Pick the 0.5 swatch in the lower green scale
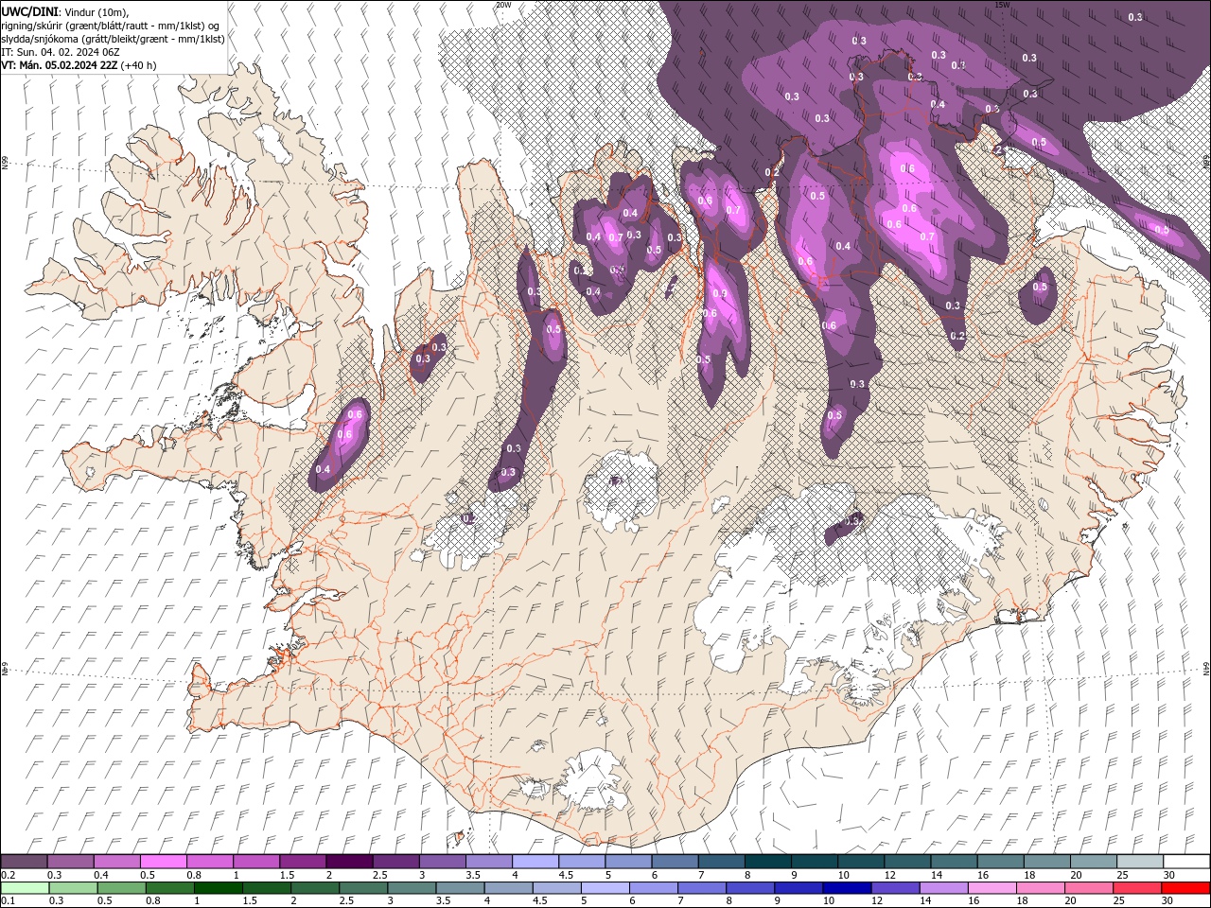The image size is (1211, 908). pyautogui.click(x=121, y=888)
